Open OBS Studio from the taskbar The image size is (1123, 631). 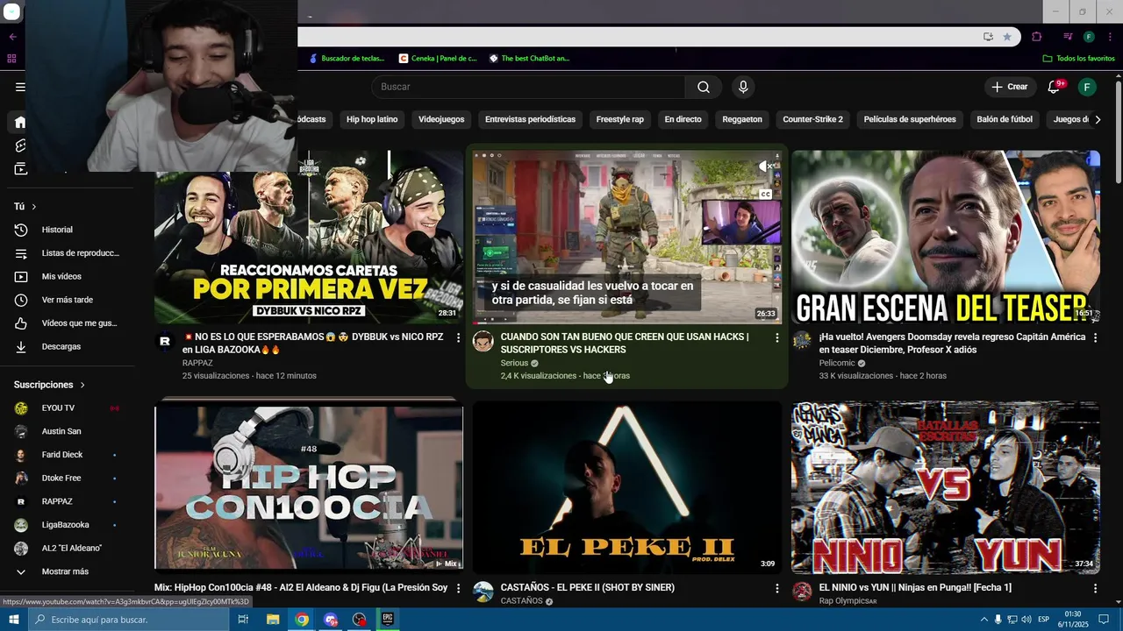(359, 620)
